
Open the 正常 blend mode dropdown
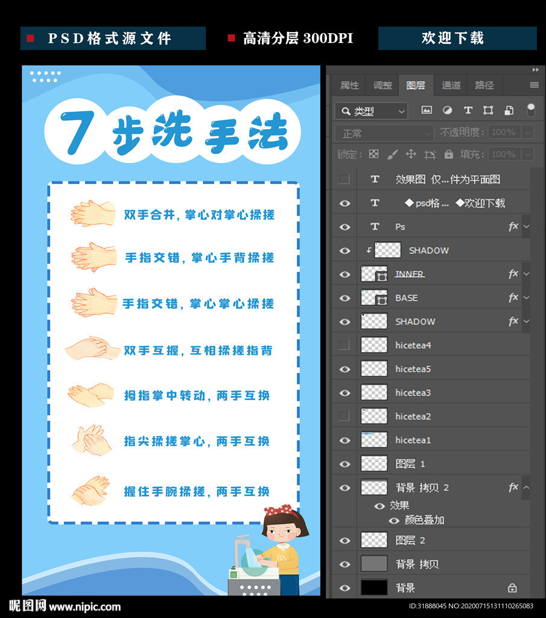click(384, 133)
